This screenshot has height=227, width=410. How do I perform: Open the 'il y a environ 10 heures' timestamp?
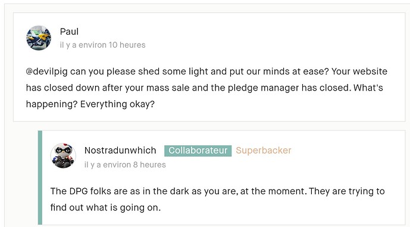(x=102, y=45)
